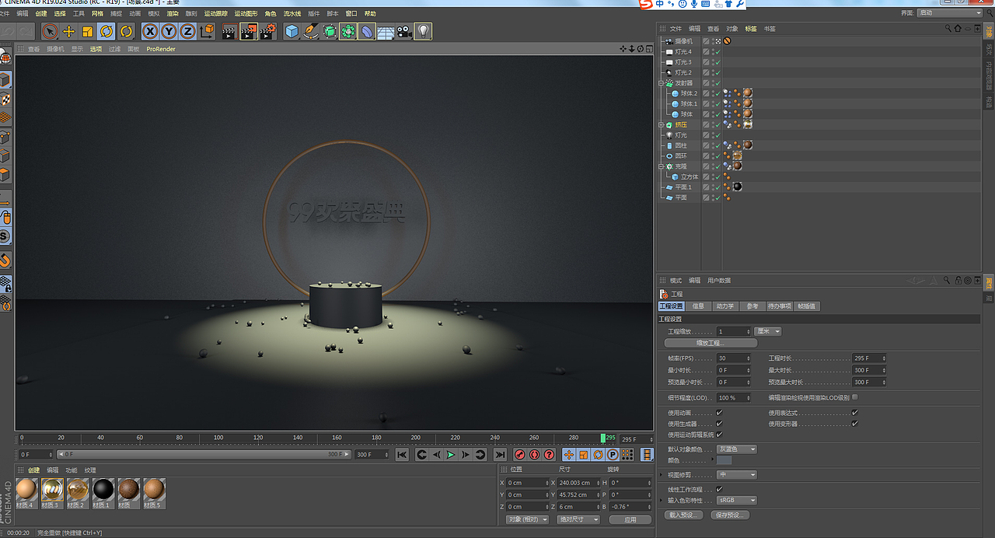
Task: Disable the Use Generators checkbox
Action: tap(719, 424)
